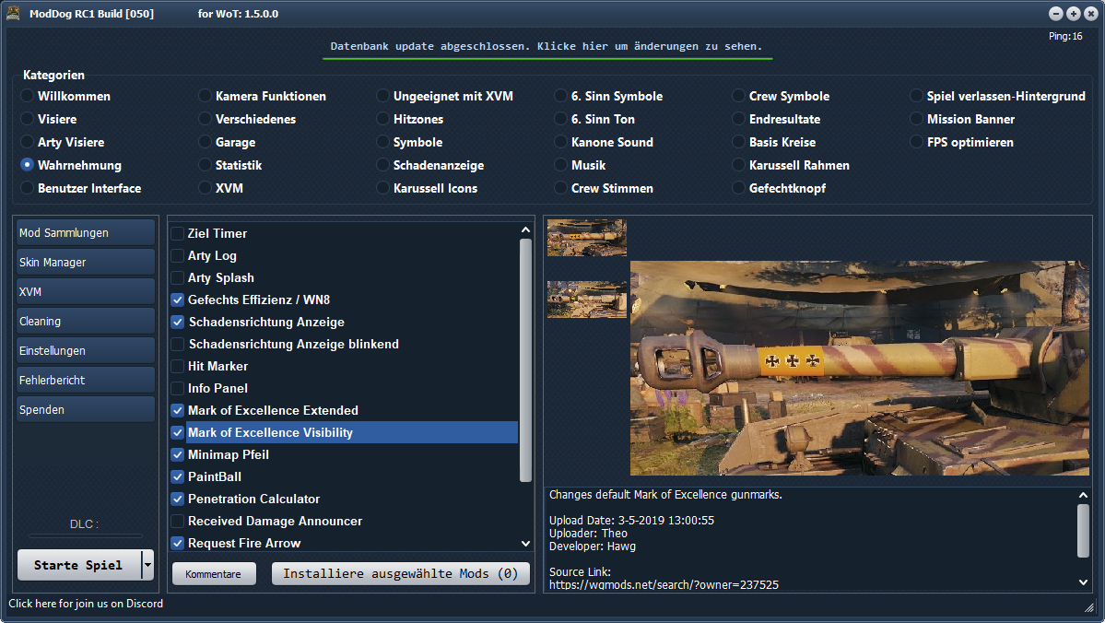The width and height of the screenshot is (1105, 623).
Task: Maximize the ModDog window
Action: click(1074, 14)
